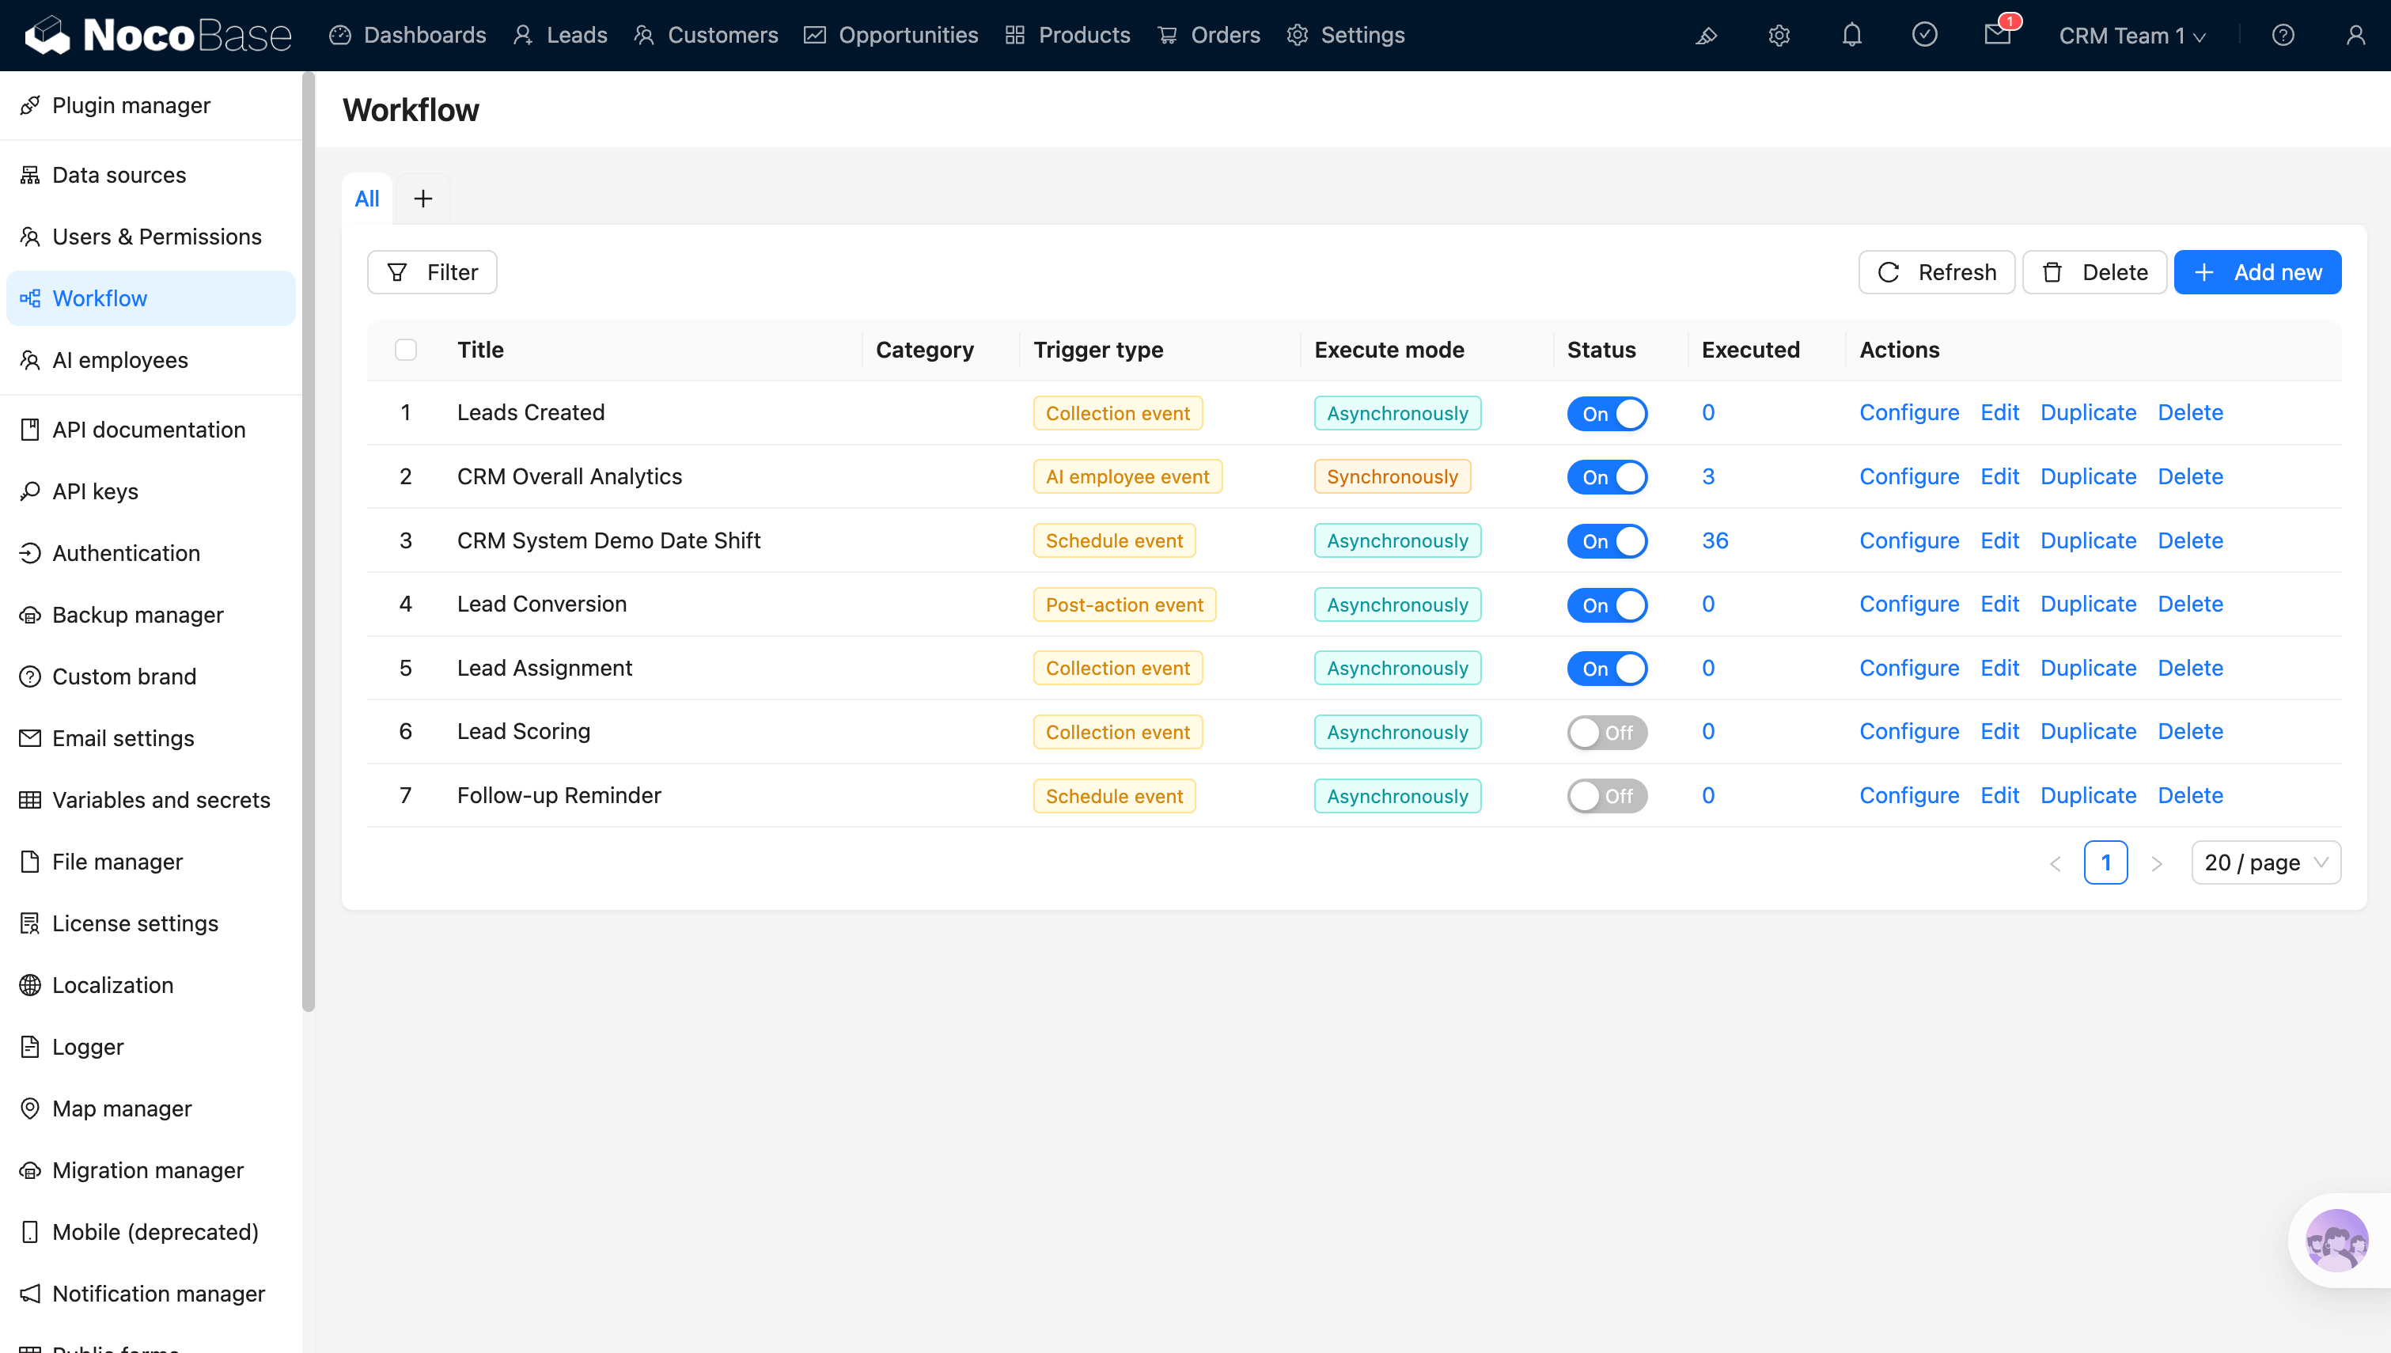Open the notifications bell icon
The height and width of the screenshot is (1353, 2391).
[x=1851, y=36]
